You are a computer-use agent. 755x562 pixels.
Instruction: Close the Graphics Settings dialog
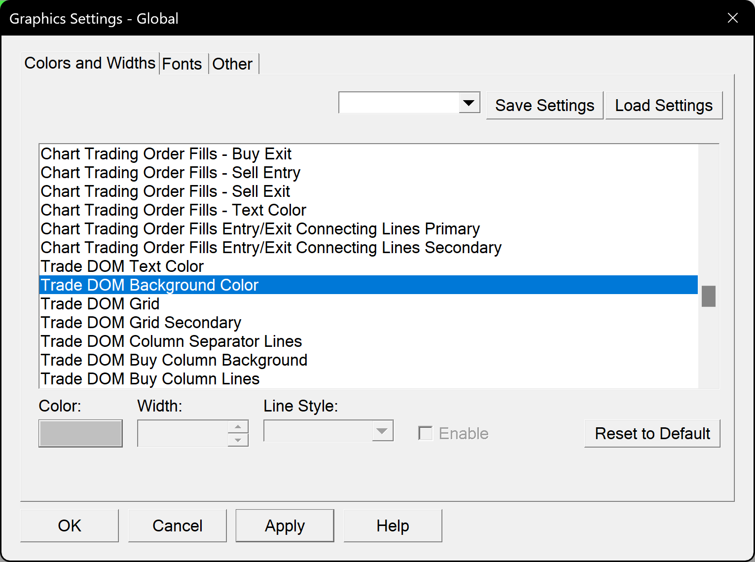(x=732, y=18)
